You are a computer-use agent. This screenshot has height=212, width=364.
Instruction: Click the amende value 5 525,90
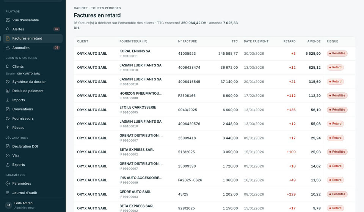coord(313,54)
